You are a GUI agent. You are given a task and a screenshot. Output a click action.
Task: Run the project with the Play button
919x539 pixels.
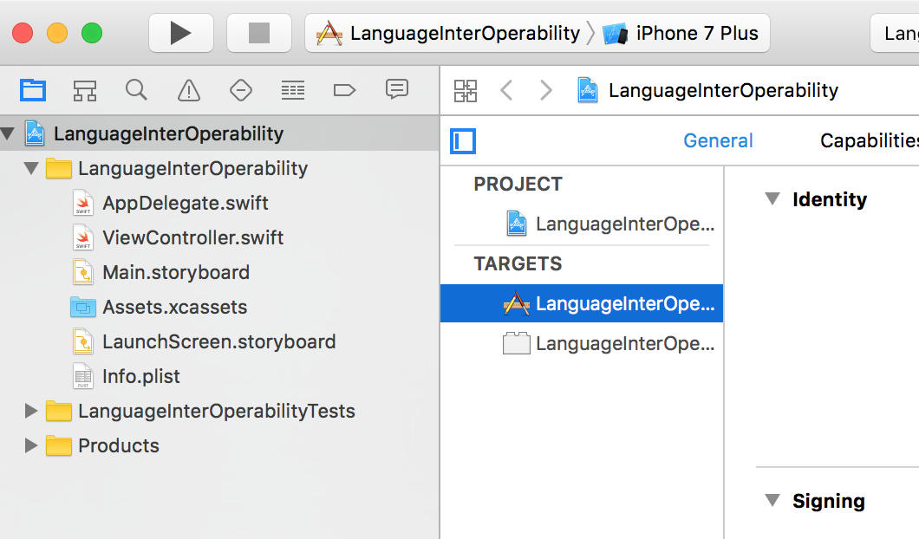pyautogui.click(x=180, y=33)
